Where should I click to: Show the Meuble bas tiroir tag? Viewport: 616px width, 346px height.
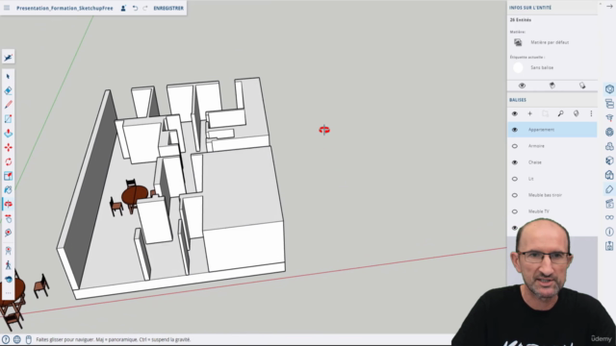click(515, 195)
